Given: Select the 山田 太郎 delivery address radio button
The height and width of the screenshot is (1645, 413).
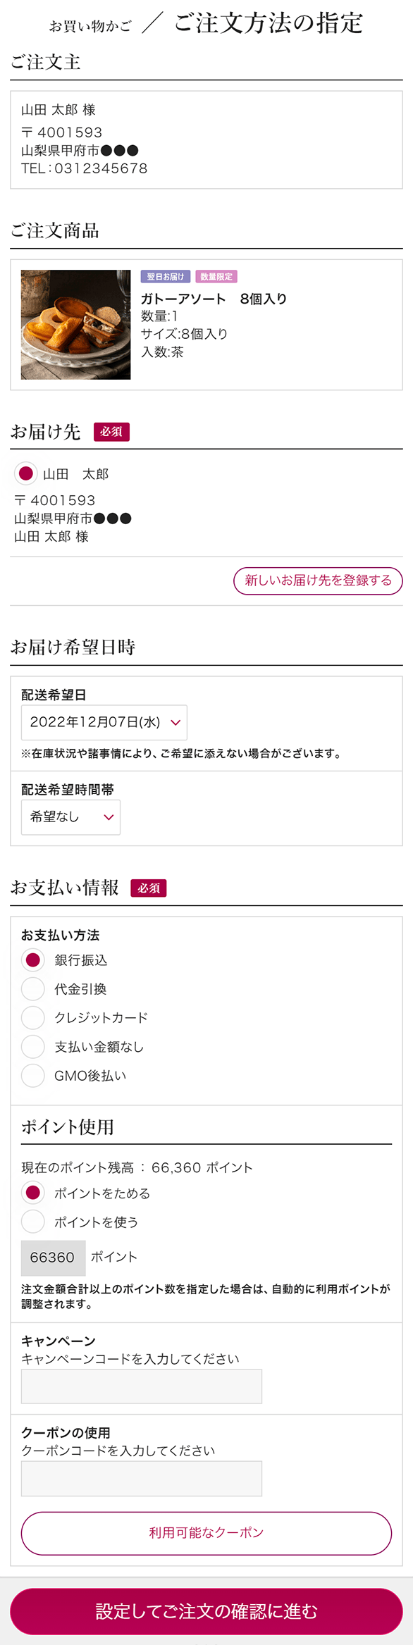Looking at the screenshot, I should click(x=26, y=473).
